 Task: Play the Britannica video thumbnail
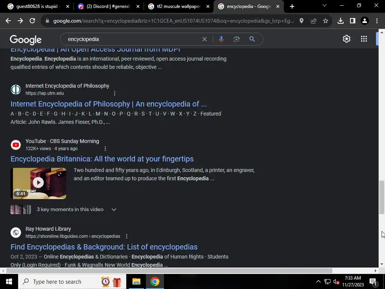coord(38,183)
